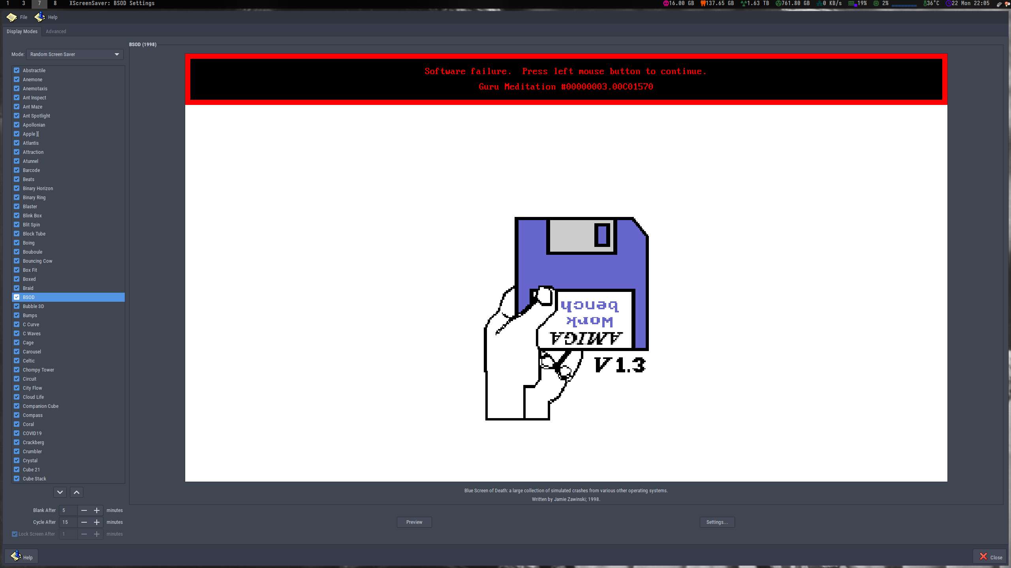Click the Help menu icon in the menubar

coord(39,17)
